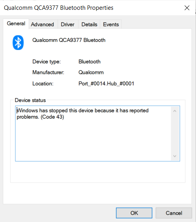Click the device name Qualcomm QCA9377 Bluetooth

pos(69,40)
